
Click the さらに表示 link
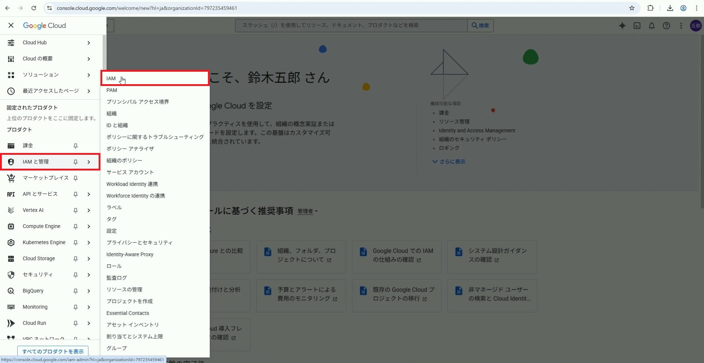point(449,161)
